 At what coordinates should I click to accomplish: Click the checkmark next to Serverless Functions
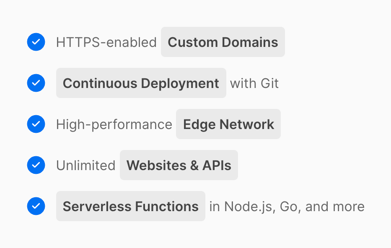[36, 206]
